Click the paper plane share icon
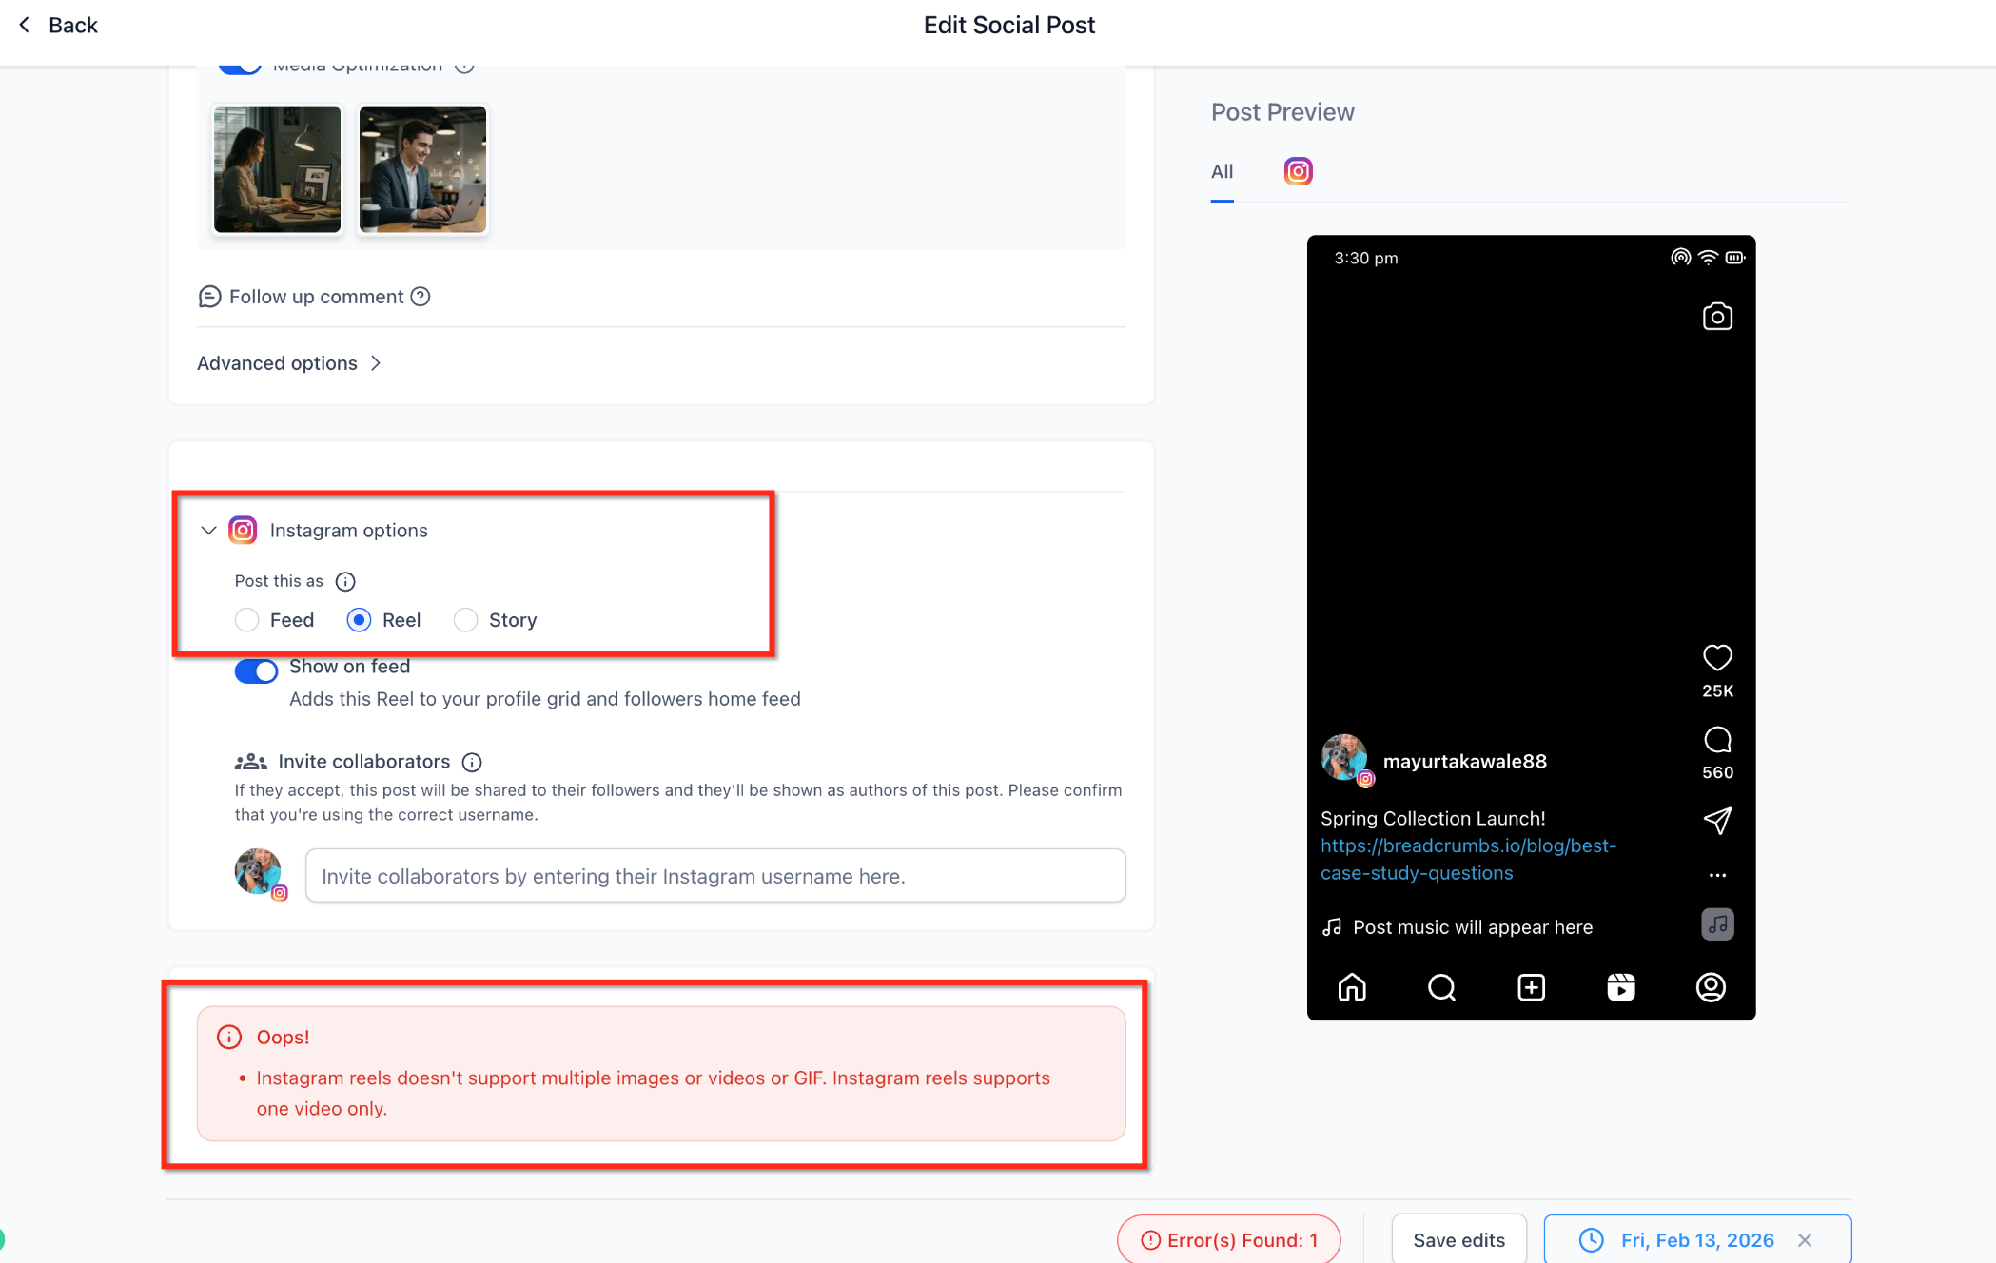 click(1716, 820)
